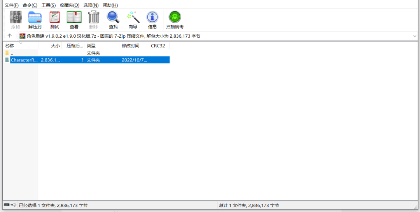Image resolution: width=420 pixels, height=212 pixels.
Task: Click the date cell 2022/10/7...
Action: pyautogui.click(x=135, y=60)
